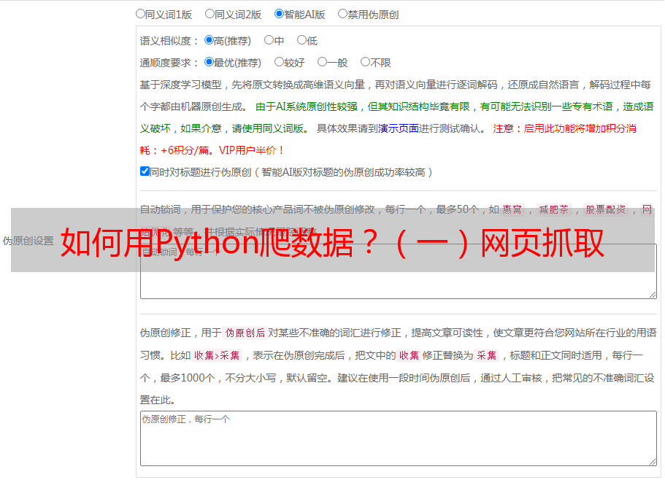Toggle 同时对标题进行伪原创 checkbox

point(145,171)
